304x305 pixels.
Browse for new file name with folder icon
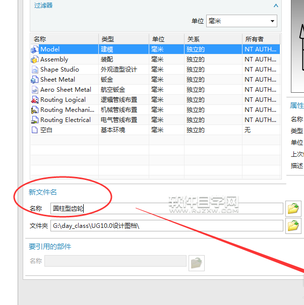[x=293, y=209]
